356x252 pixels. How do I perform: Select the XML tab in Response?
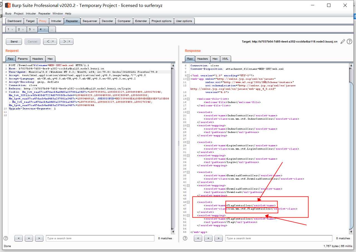click(x=225, y=59)
